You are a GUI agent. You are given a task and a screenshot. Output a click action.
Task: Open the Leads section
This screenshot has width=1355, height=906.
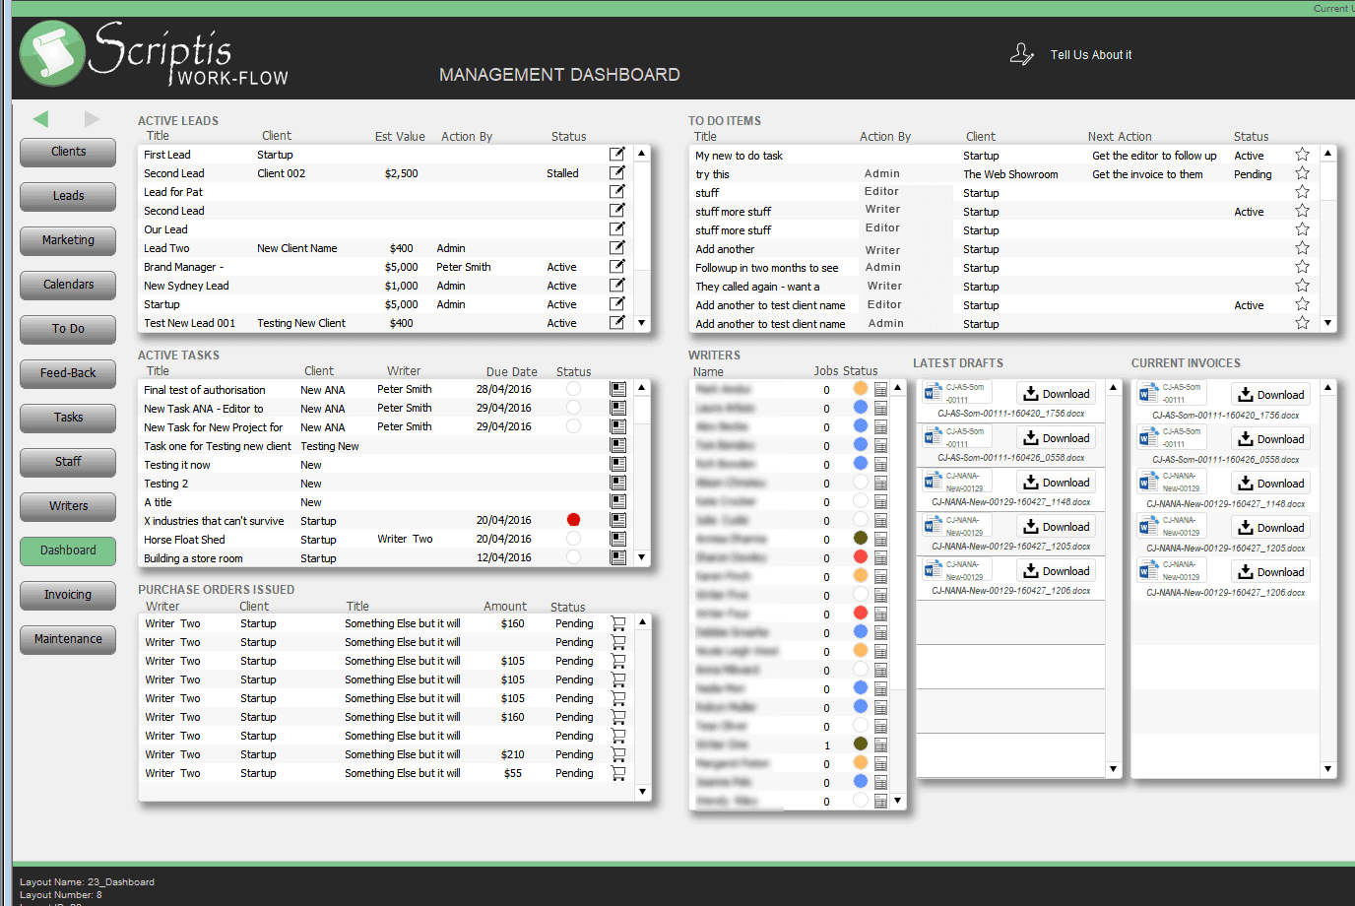tap(68, 196)
